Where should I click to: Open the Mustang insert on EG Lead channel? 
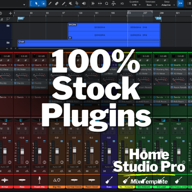pos(161,70)
